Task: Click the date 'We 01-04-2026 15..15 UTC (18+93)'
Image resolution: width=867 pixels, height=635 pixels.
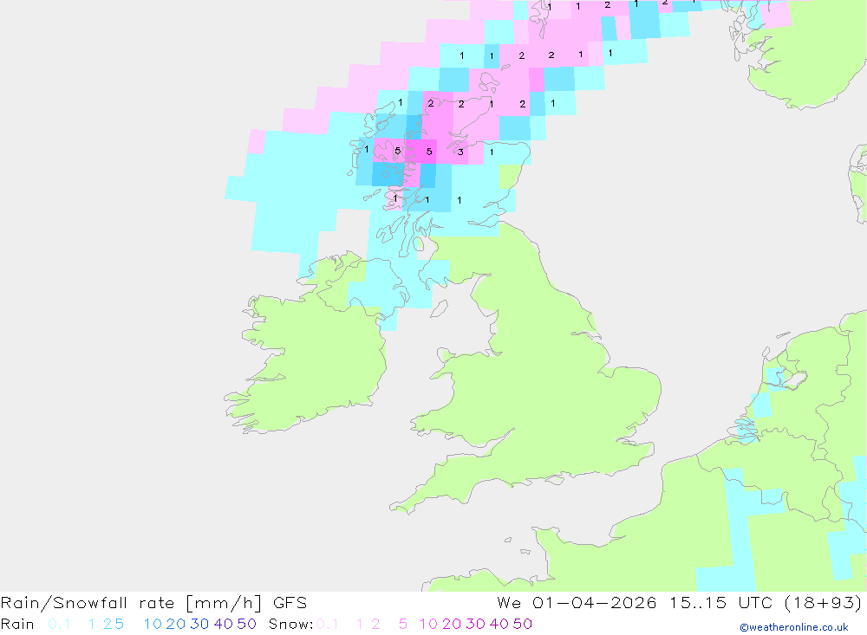Action: click(679, 602)
